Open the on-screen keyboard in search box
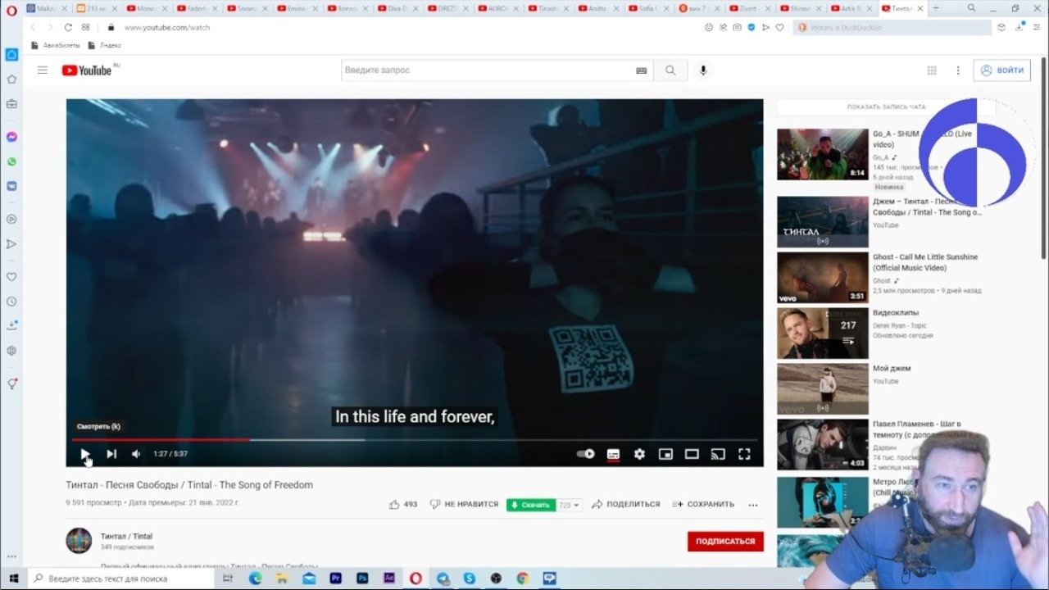This screenshot has height=590, width=1049. pyautogui.click(x=642, y=70)
